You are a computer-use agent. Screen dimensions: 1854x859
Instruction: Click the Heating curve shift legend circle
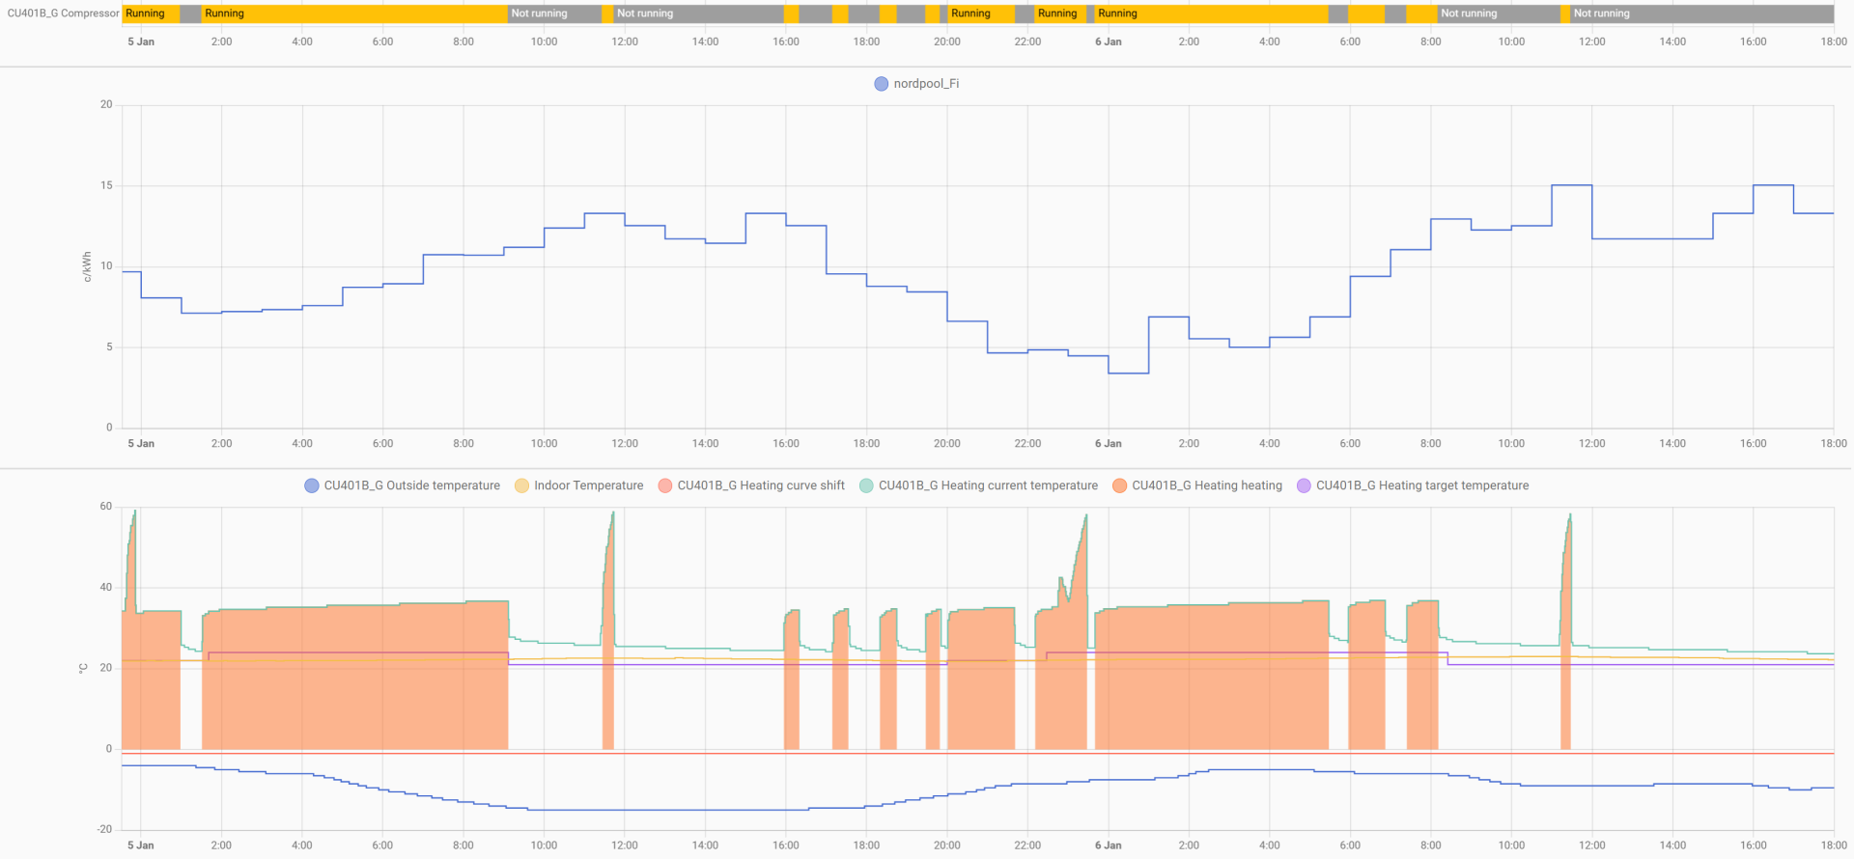tap(664, 485)
